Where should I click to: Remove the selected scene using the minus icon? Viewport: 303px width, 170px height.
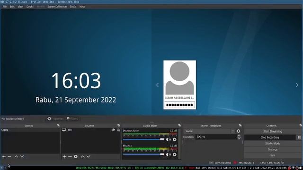pos(9,156)
